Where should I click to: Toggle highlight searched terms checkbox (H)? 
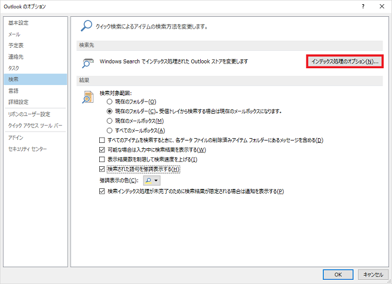(x=102, y=169)
